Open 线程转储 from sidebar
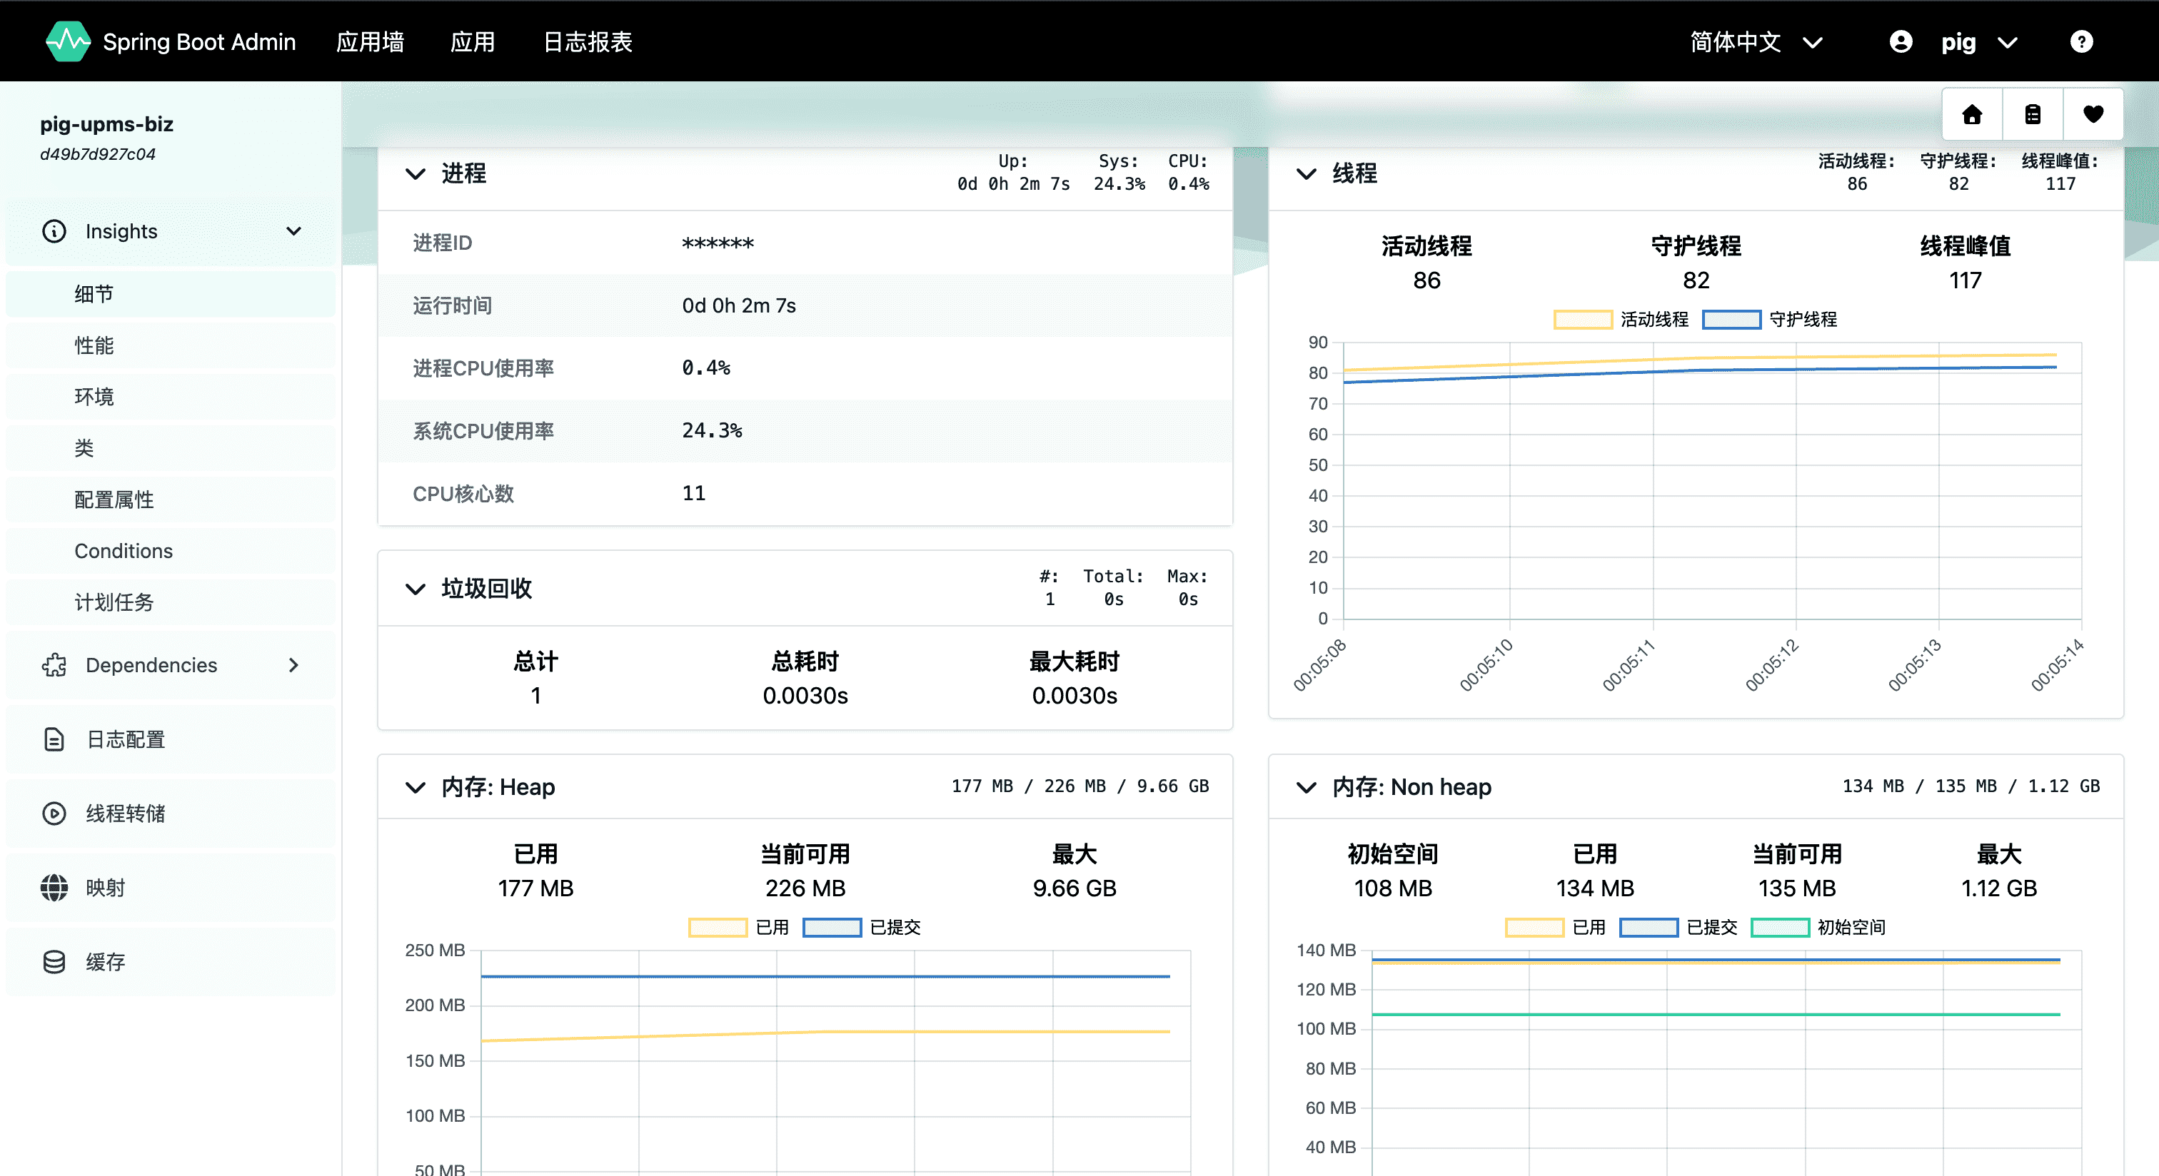This screenshot has width=2159, height=1176. 126,813
